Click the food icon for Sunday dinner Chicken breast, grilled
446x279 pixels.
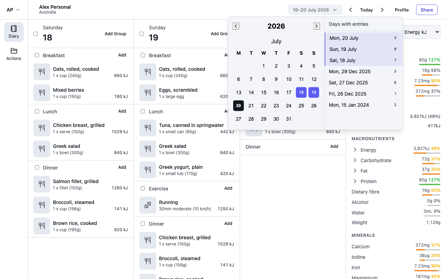[148, 240]
